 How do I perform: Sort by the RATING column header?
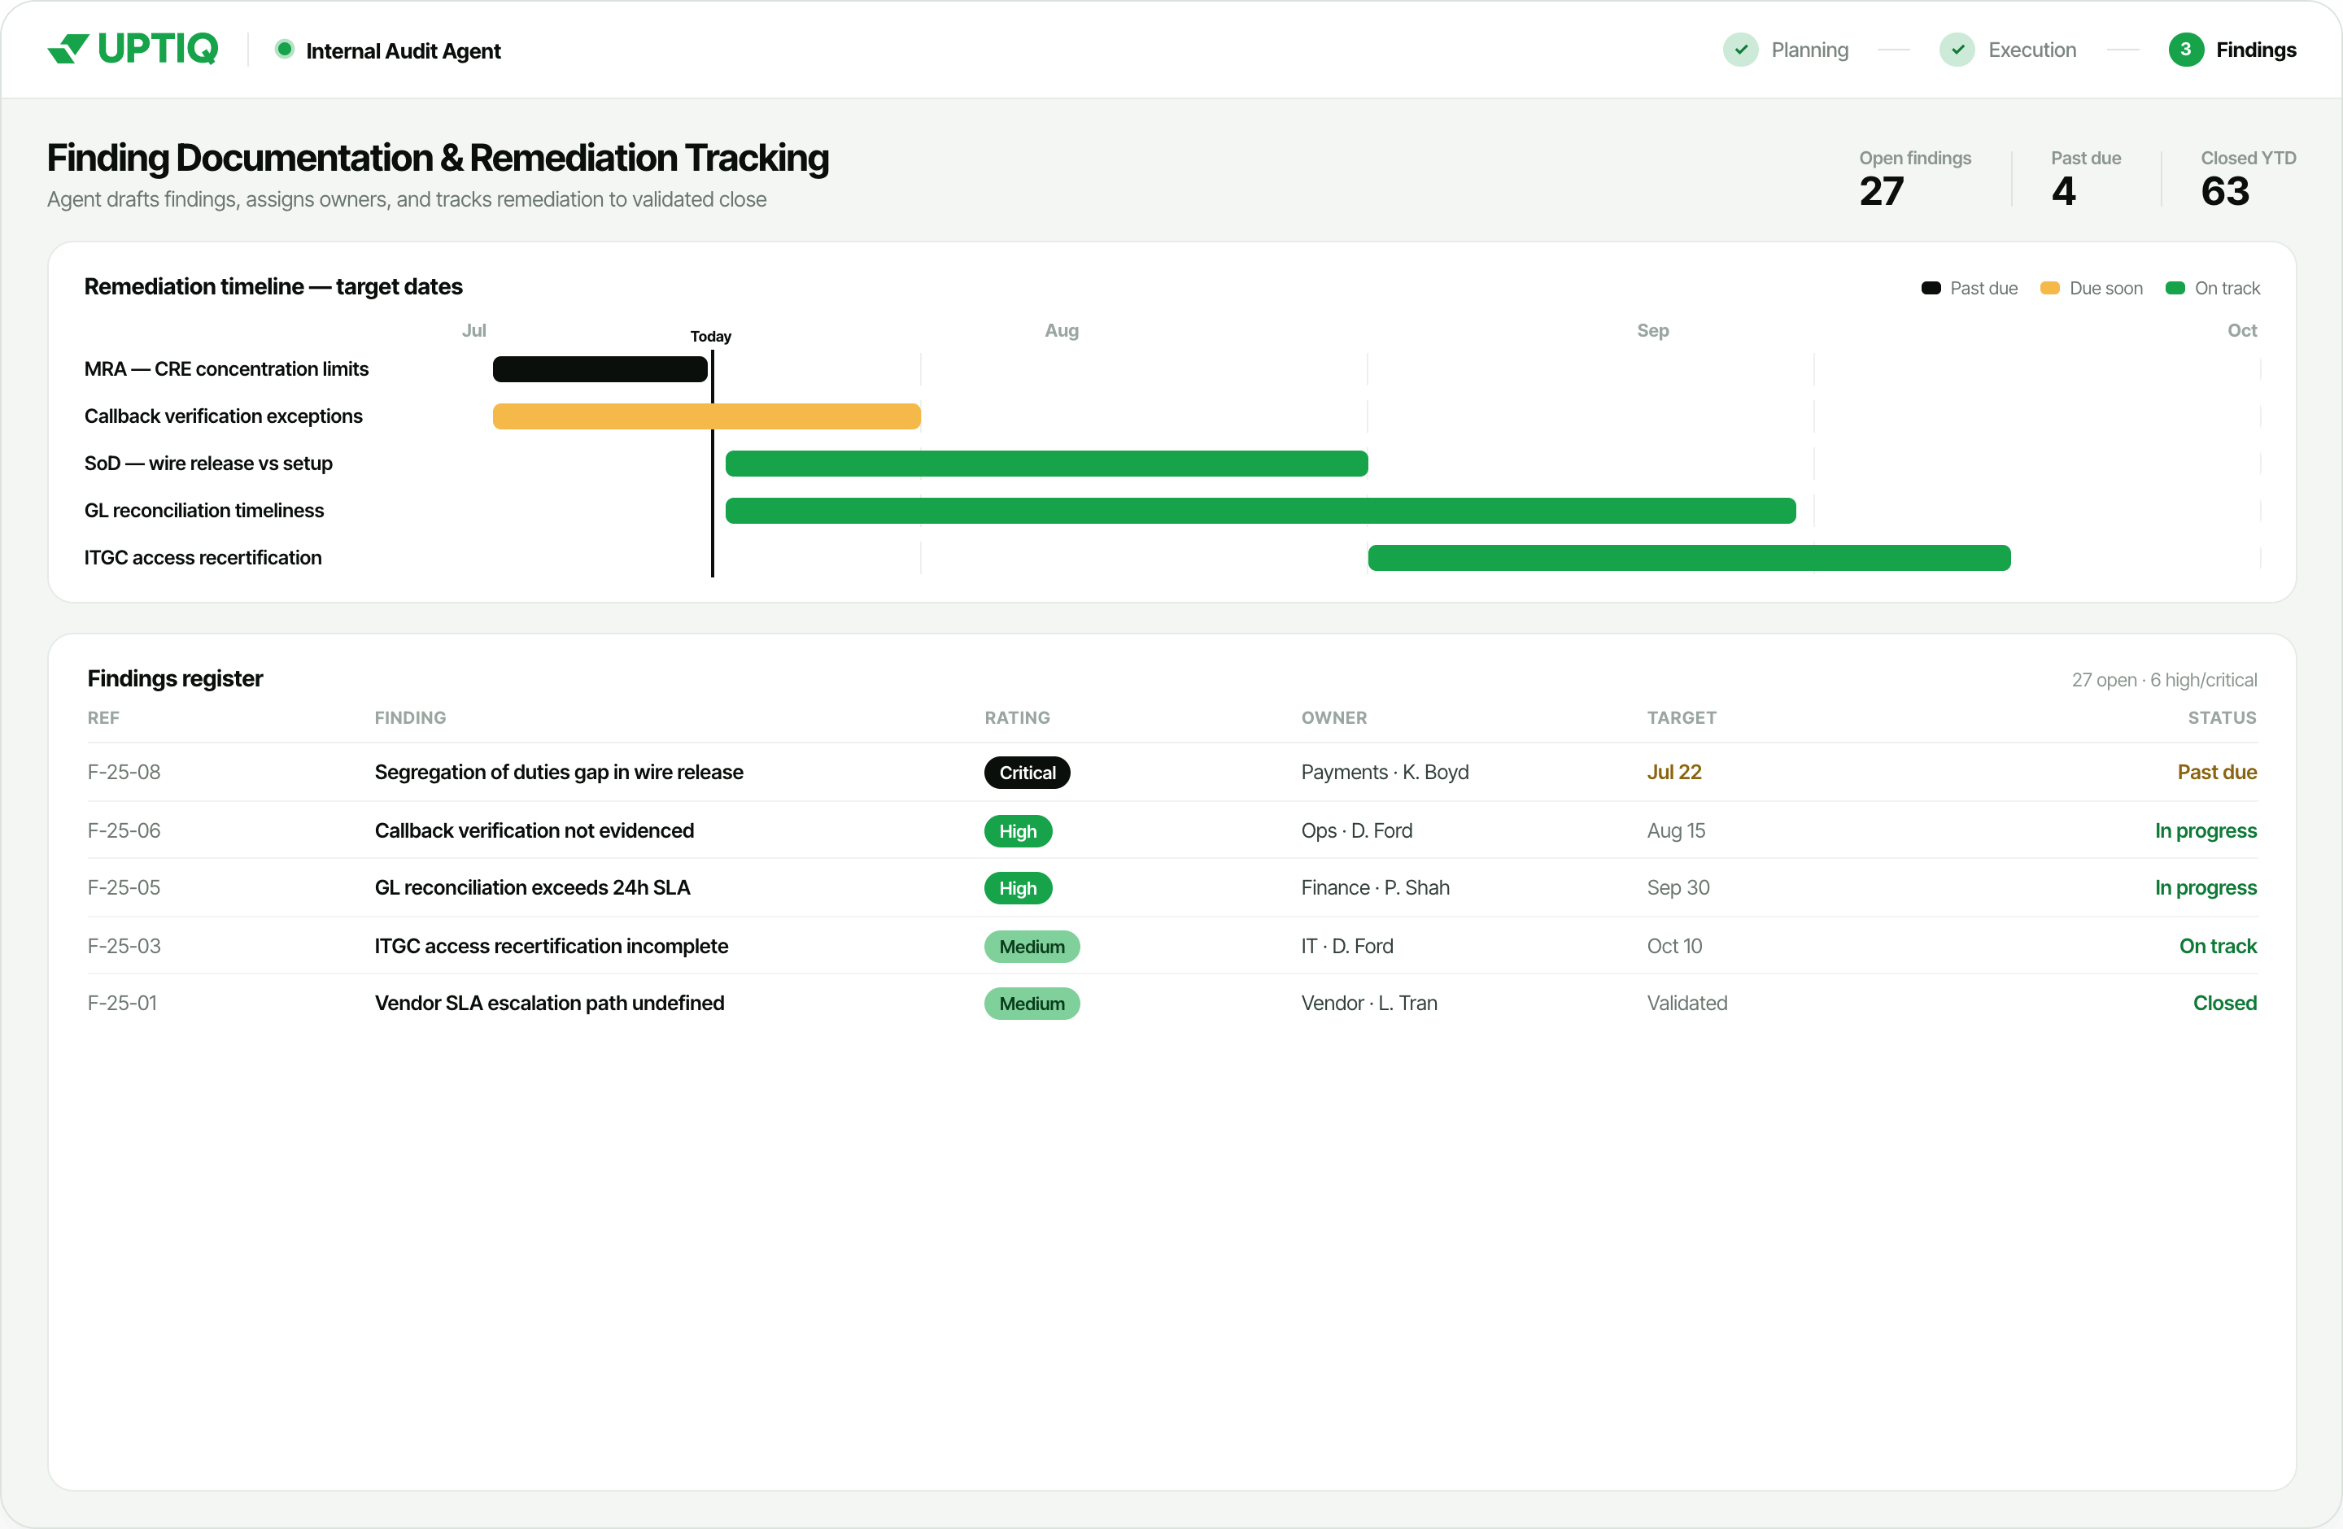coord(1017,717)
